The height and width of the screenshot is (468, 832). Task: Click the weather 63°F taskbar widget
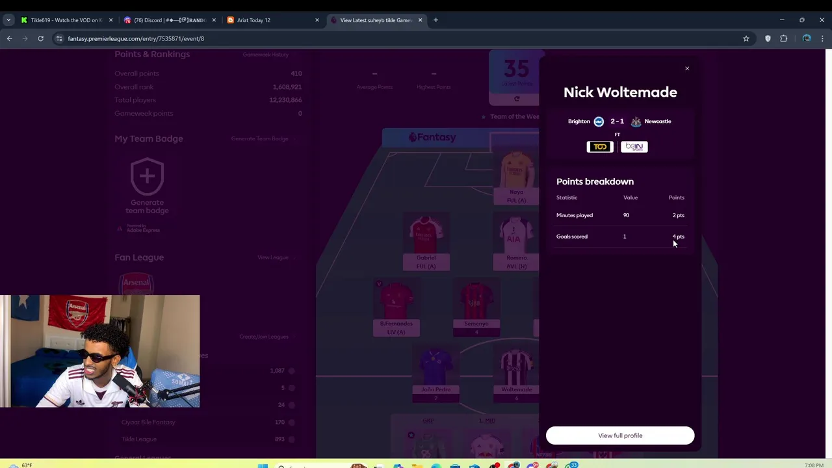tap(19, 465)
